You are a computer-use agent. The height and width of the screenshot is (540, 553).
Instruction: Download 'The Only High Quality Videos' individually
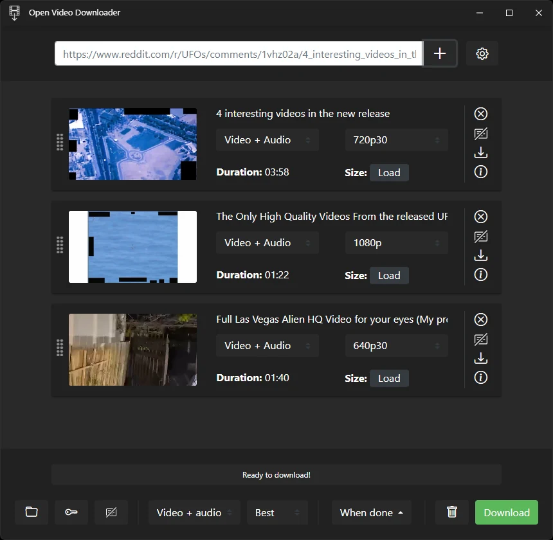[481, 256]
